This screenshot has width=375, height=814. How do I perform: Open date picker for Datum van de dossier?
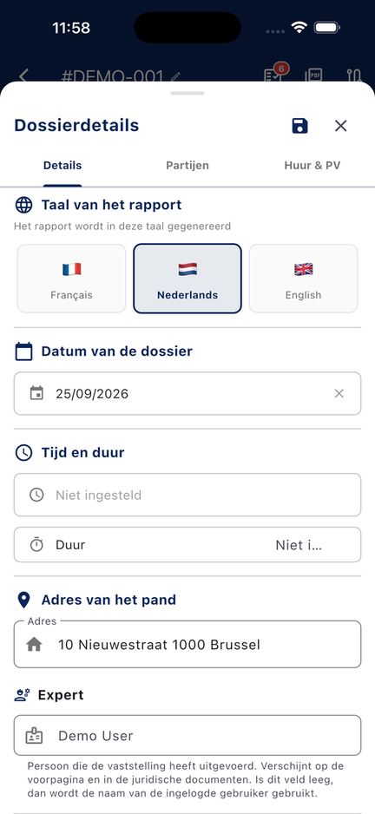[x=187, y=393]
